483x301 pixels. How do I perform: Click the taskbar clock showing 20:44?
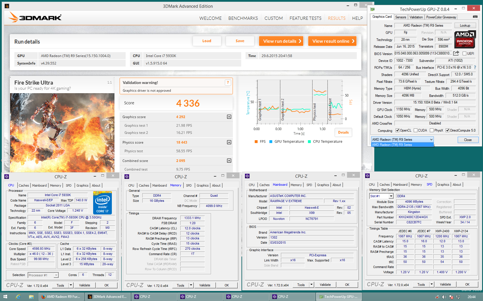click(x=471, y=297)
